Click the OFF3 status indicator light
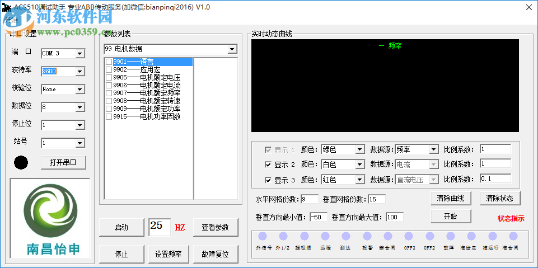The height and width of the screenshot is (268, 538). coord(409,236)
